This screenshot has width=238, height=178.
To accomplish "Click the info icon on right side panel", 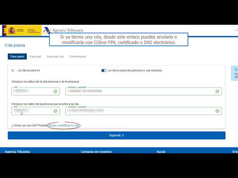I will (236, 70).
